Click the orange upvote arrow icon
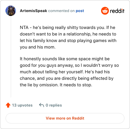This screenshot has width=130, height=129. [8, 105]
